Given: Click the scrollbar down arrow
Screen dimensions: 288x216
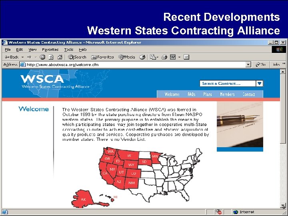Looking at the screenshot, I should click(x=283, y=206).
